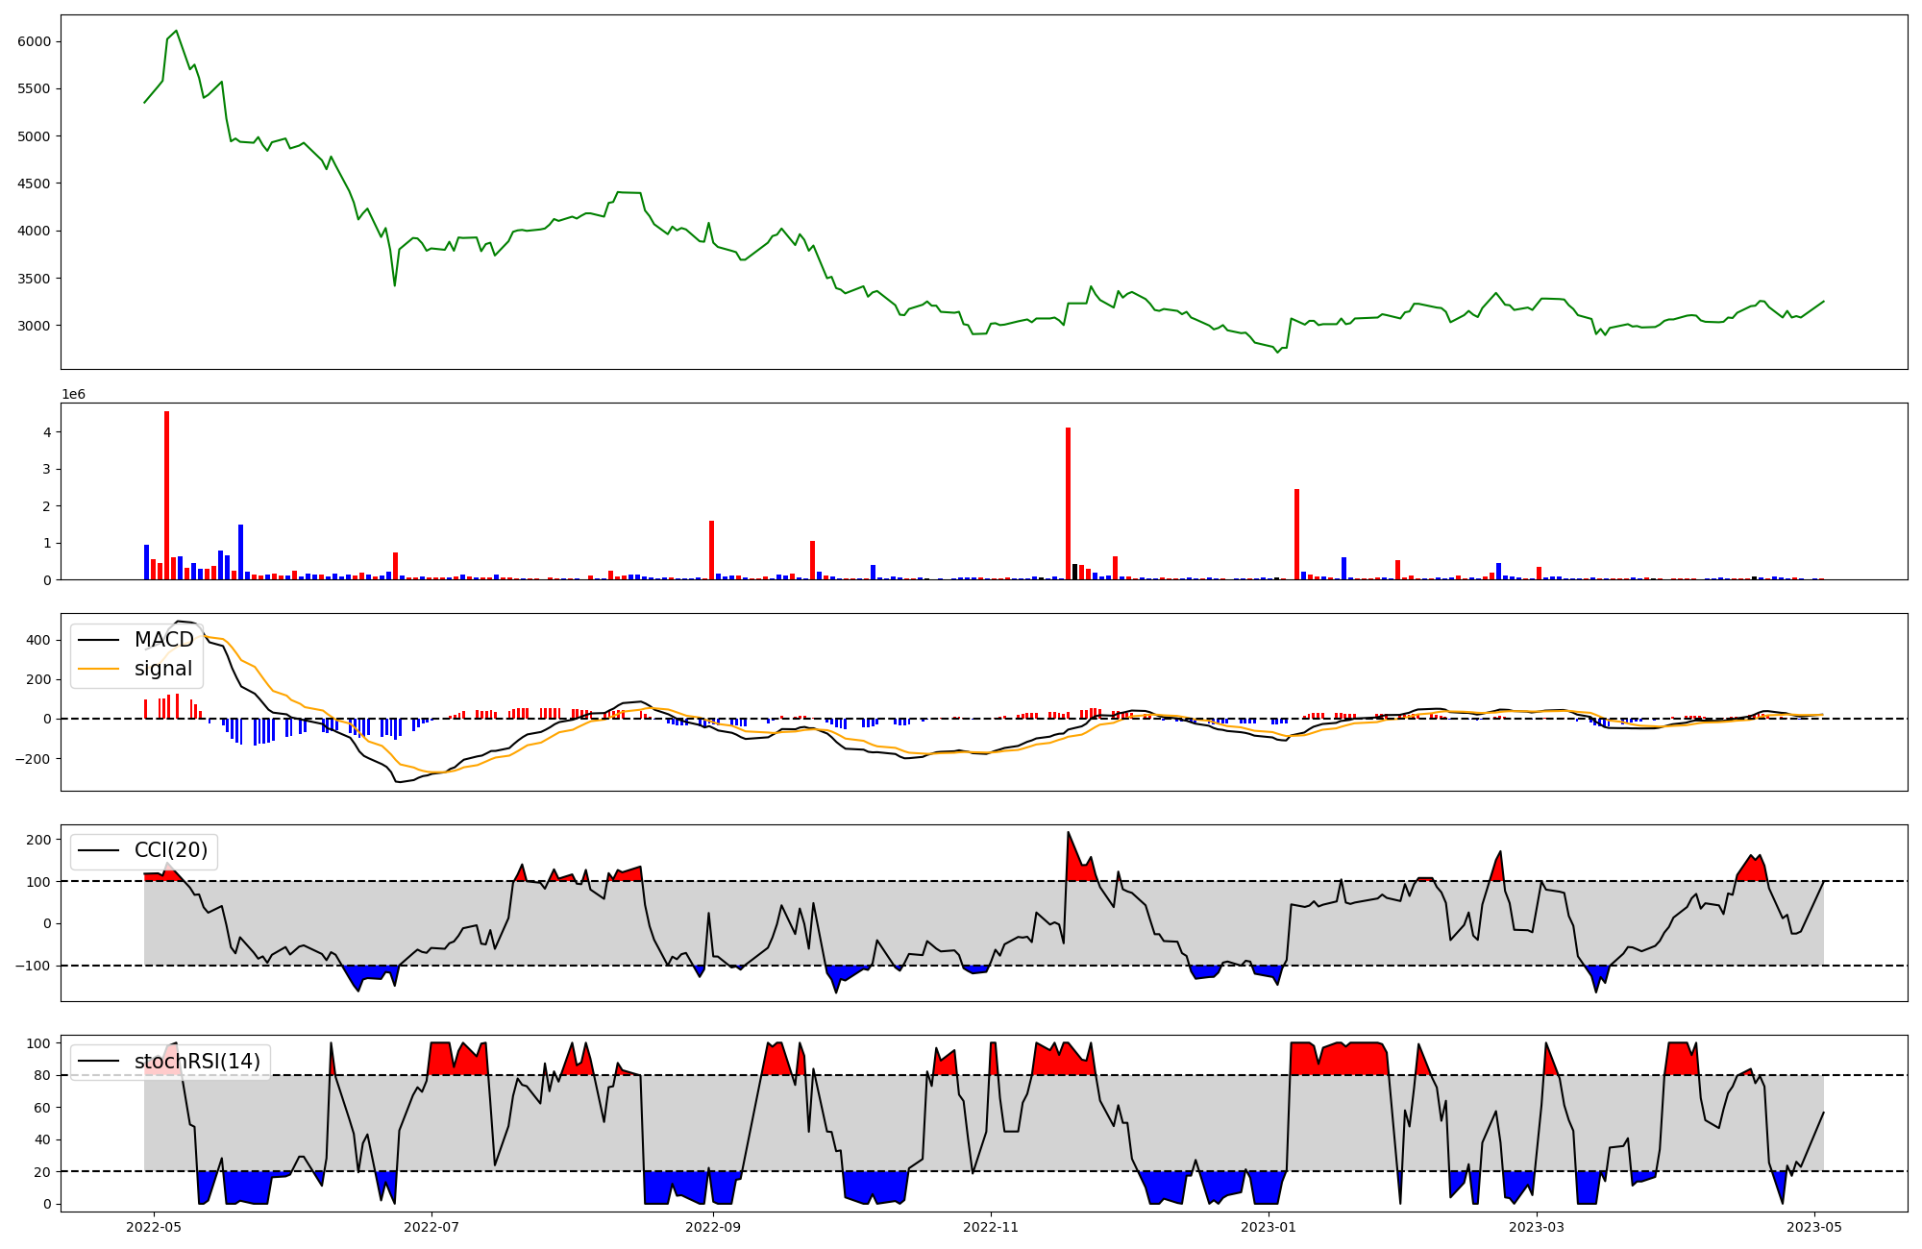Click the red volume spike in January 2023
This screenshot has width=1922, height=1249.
tap(1296, 534)
